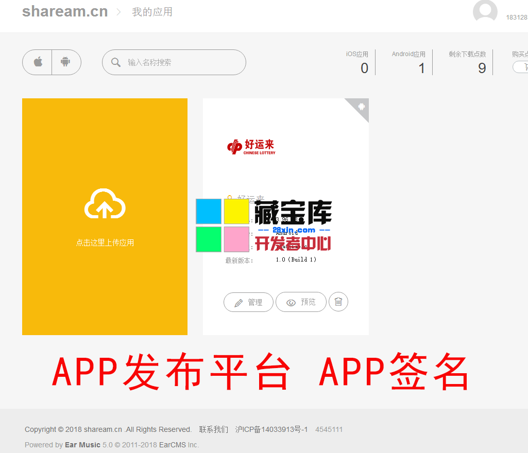
Task: Click the 最新版本 1.0 (Build 1) text
Action: pyautogui.click(x=296, y=259)
